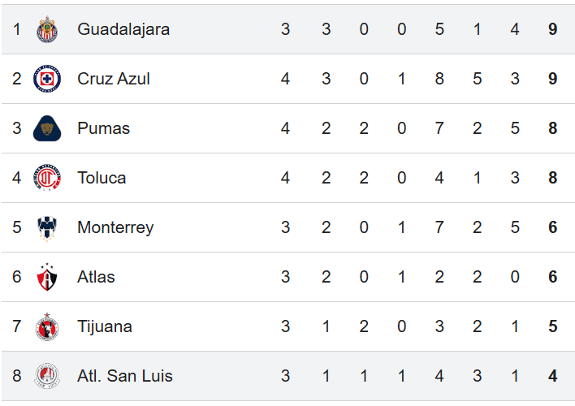Click the Pumas team name

coord(103,128)
